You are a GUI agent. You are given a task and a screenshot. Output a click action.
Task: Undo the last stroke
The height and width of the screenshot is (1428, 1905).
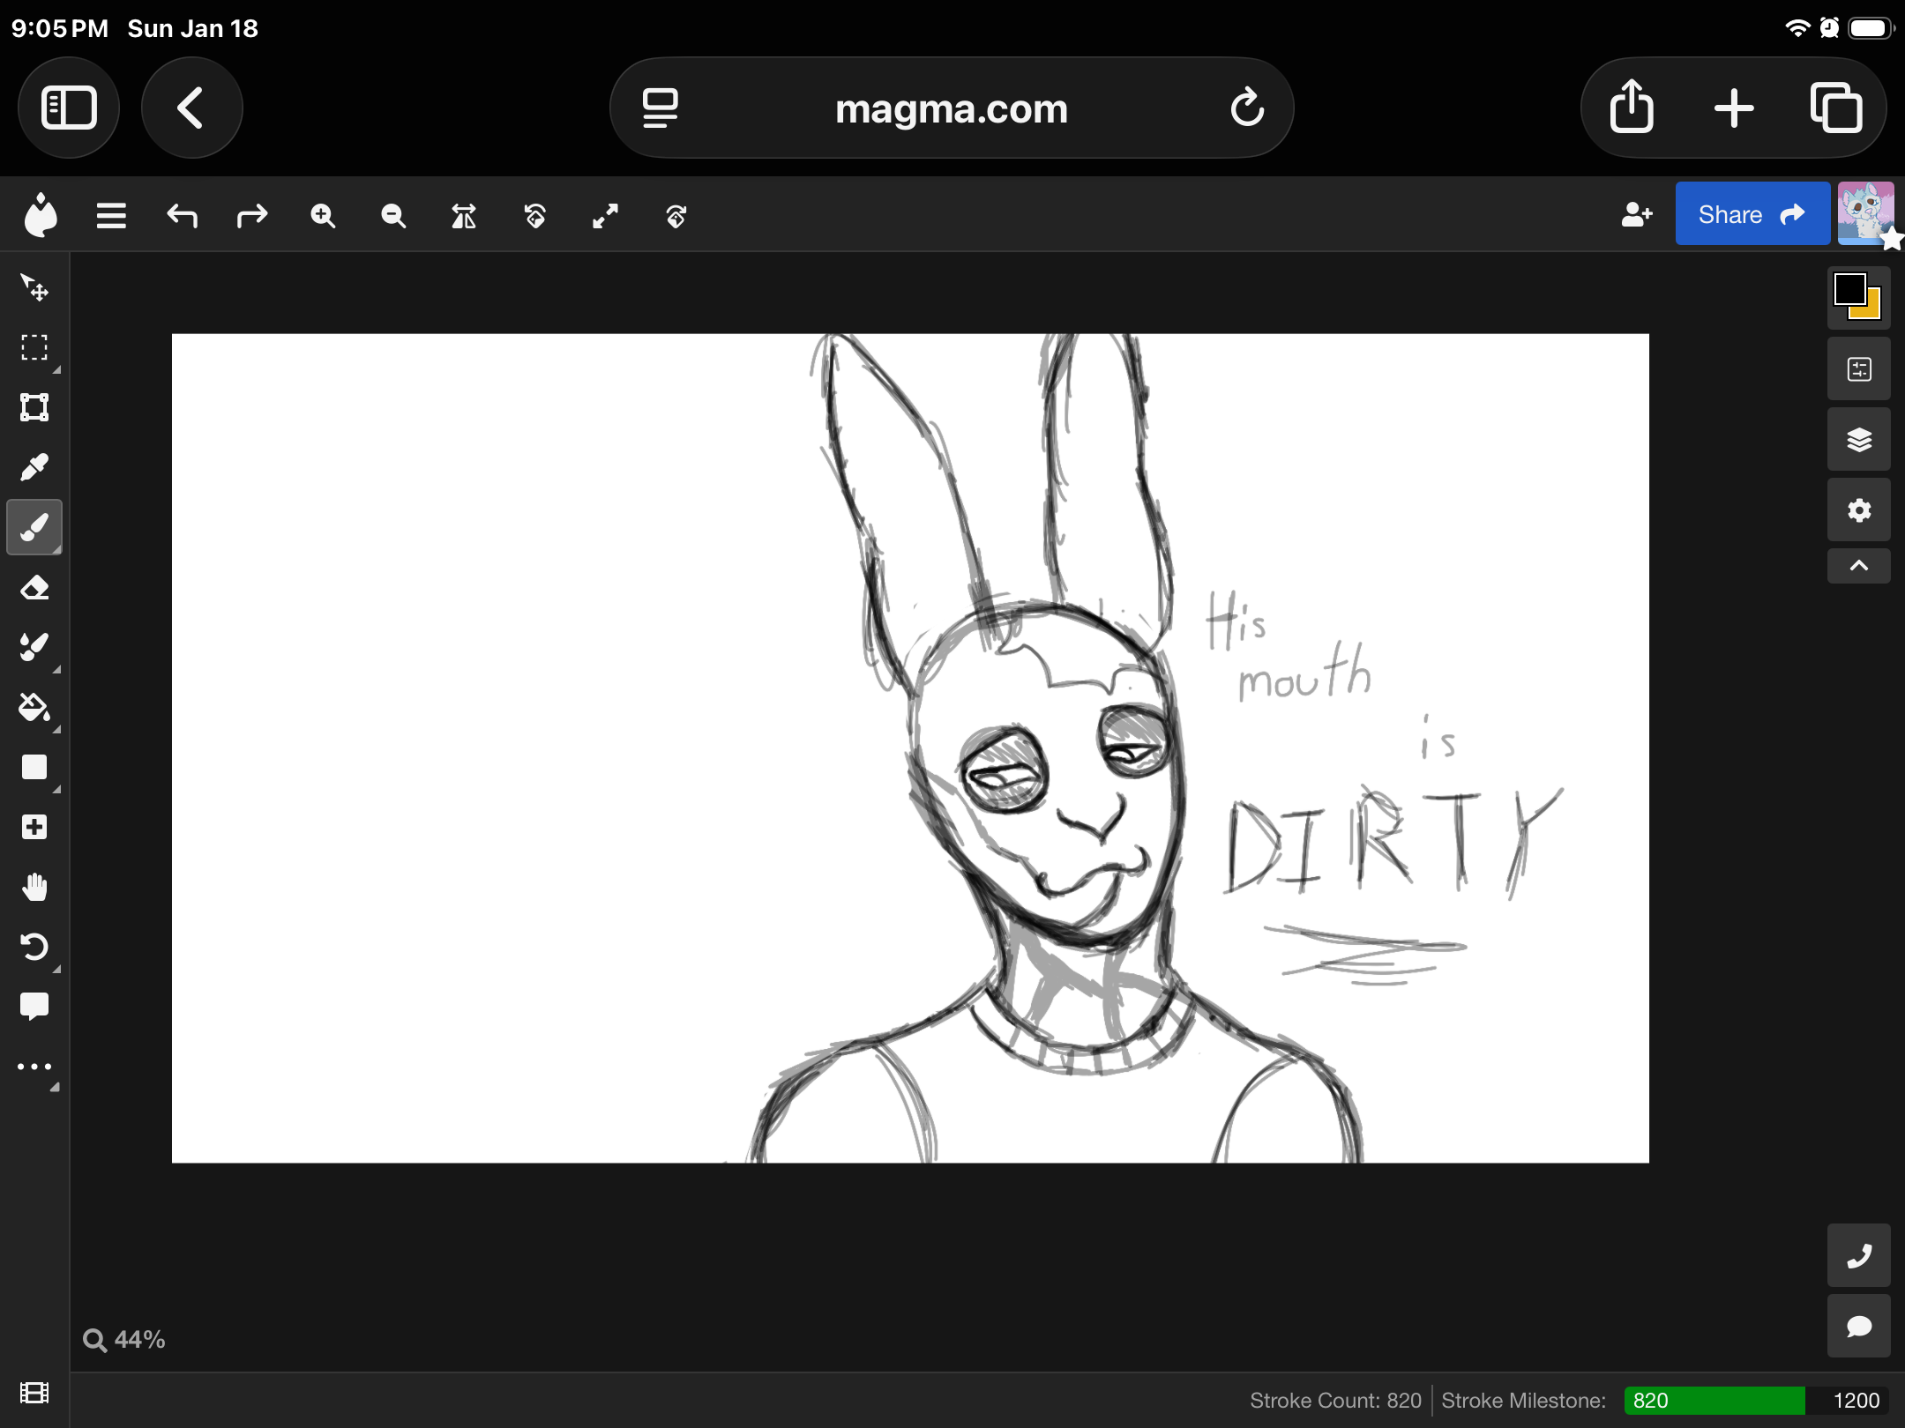(x=182, y=216)
